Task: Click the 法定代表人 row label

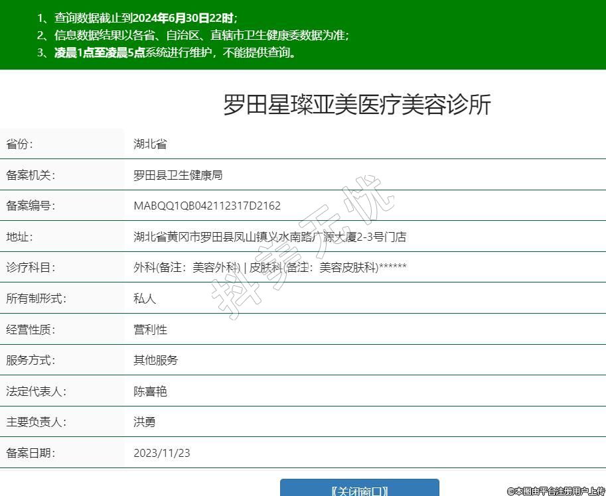Action: tap(37, 391)
